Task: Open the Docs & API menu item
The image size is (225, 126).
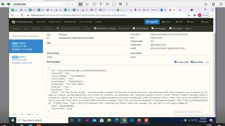Action: point(41,22)
